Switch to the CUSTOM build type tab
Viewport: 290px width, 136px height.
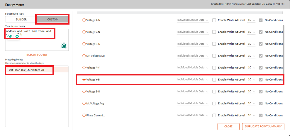pos(53,19)
